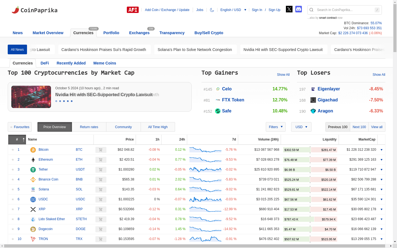Viewport: 397px width, 248px height.
Task: Expand the TRON row arrow
Action: (x=382, y=239)
